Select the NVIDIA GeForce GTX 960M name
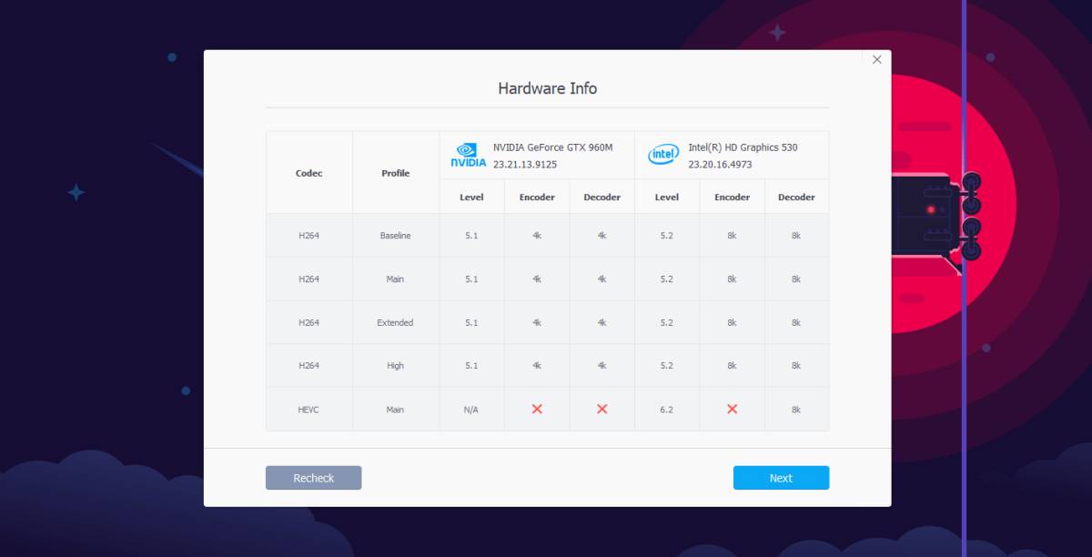The width and height of the screenshot is (1092, 557). pos(552,147)
